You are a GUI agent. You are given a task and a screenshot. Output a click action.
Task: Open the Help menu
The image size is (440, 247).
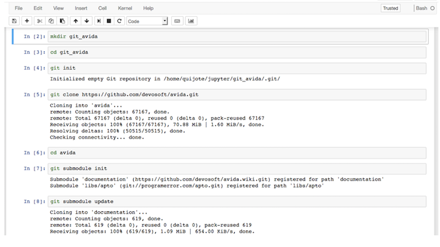[148, 8]
